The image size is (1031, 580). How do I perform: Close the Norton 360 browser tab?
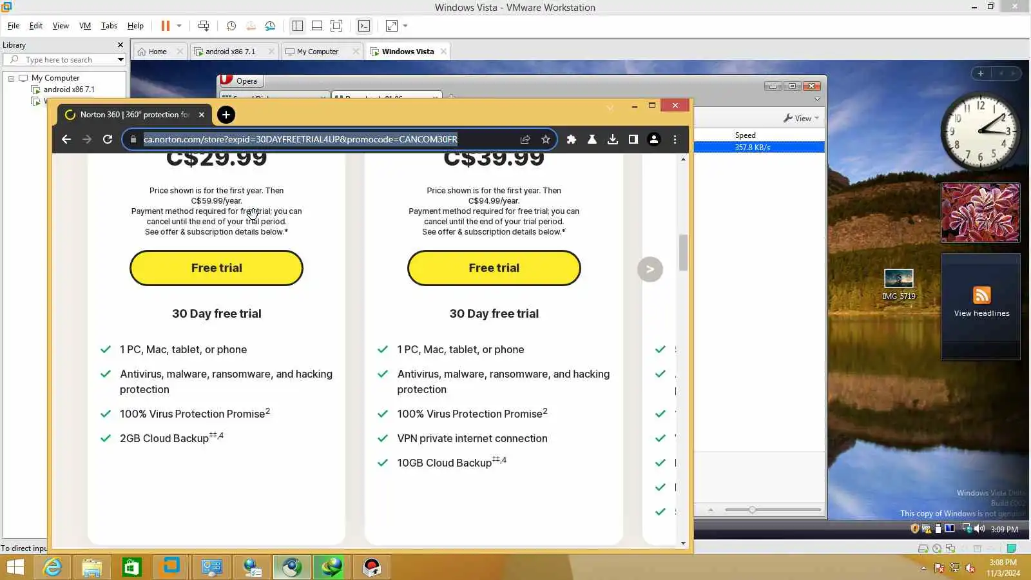[202, 115]
